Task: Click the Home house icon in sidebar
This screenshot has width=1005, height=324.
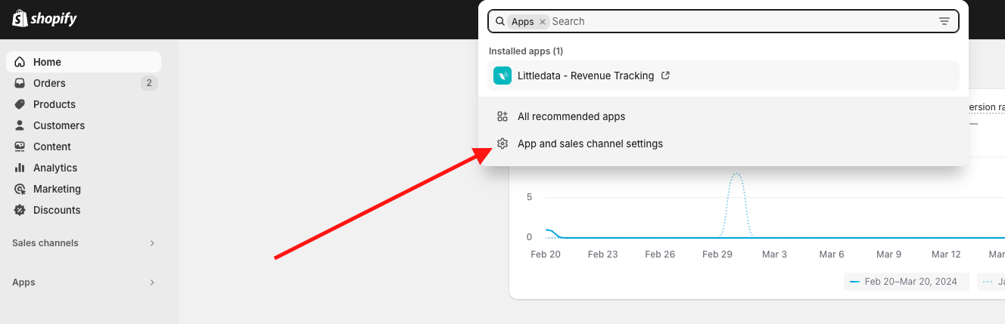Action: tap(20, 62)
